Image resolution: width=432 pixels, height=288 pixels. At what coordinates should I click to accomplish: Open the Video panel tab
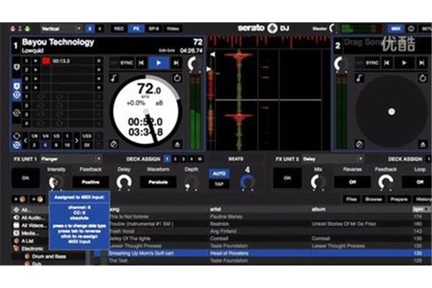(x=173, y=29)
